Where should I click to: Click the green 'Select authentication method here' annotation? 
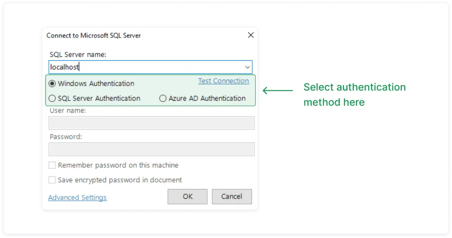[x=354, y=94]
